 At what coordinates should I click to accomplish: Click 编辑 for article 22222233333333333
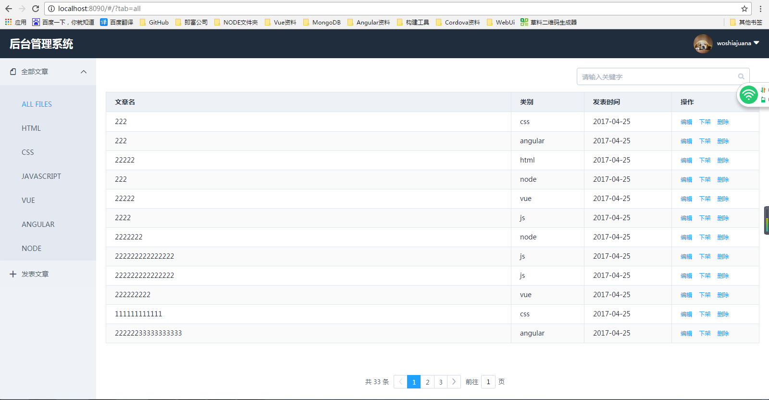pos(686,334)
